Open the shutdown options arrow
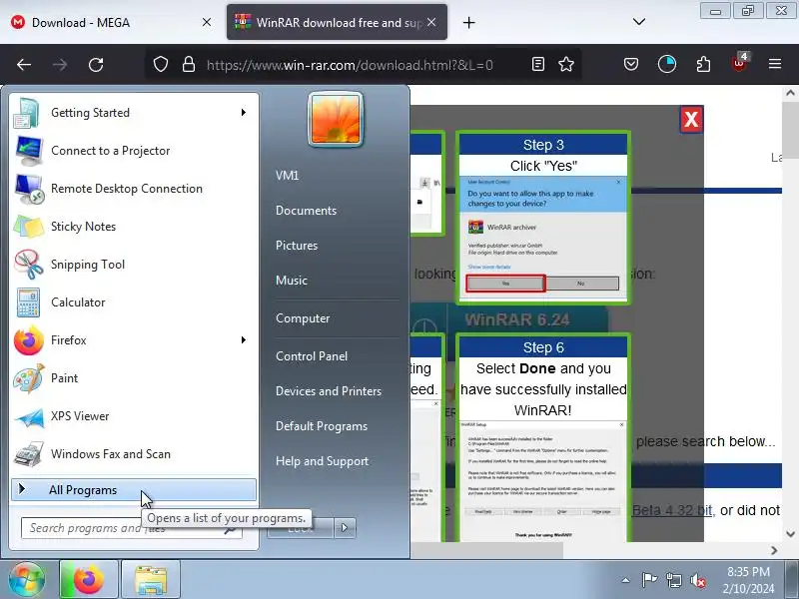Screen dimensions: 799x599 click(345, 528)
